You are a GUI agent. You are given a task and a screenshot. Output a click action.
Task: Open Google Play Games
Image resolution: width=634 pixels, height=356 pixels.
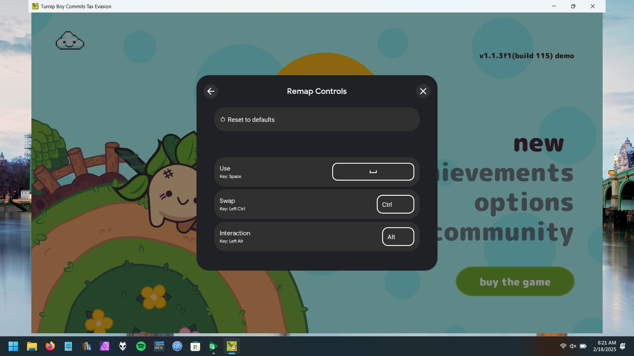[x=213, y=346]
